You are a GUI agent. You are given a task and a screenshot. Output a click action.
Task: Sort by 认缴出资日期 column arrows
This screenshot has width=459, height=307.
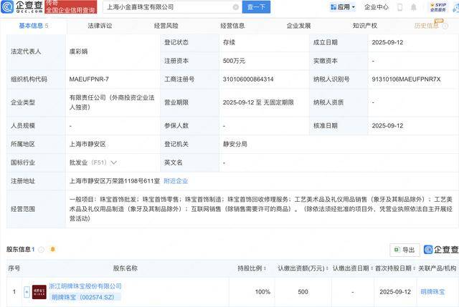(x=372, y=268)
